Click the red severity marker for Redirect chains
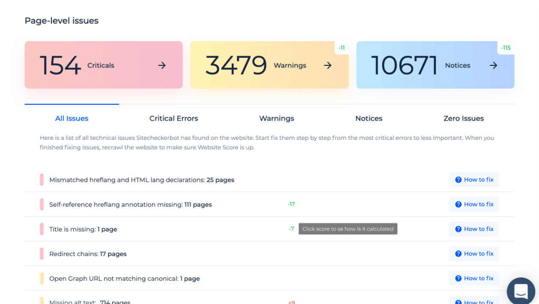The height and width of the screenshot is (304, 539). tap(42, 254)
